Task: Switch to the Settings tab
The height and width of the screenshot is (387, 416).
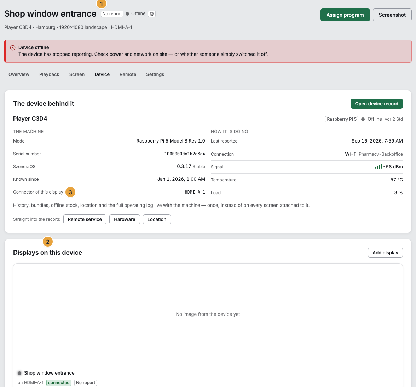Action: 155,75
